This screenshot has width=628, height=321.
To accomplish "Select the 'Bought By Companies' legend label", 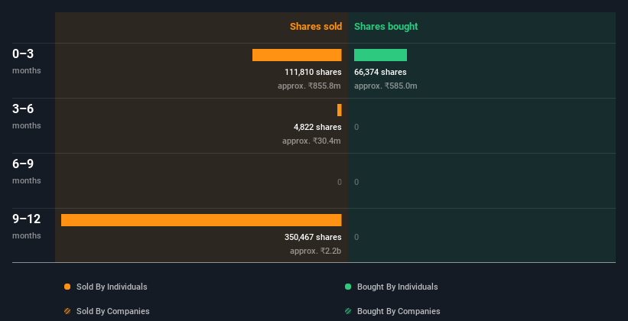I will 399,311.
